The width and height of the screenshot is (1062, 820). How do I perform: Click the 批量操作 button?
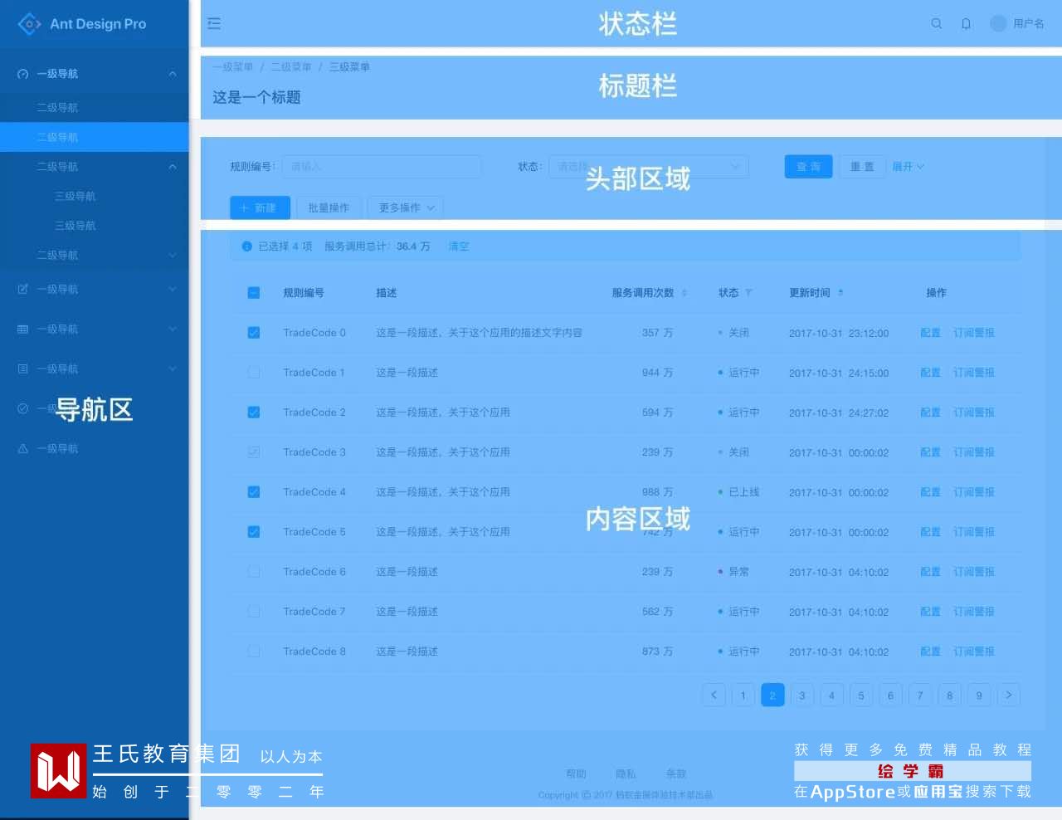click(329, 207)
